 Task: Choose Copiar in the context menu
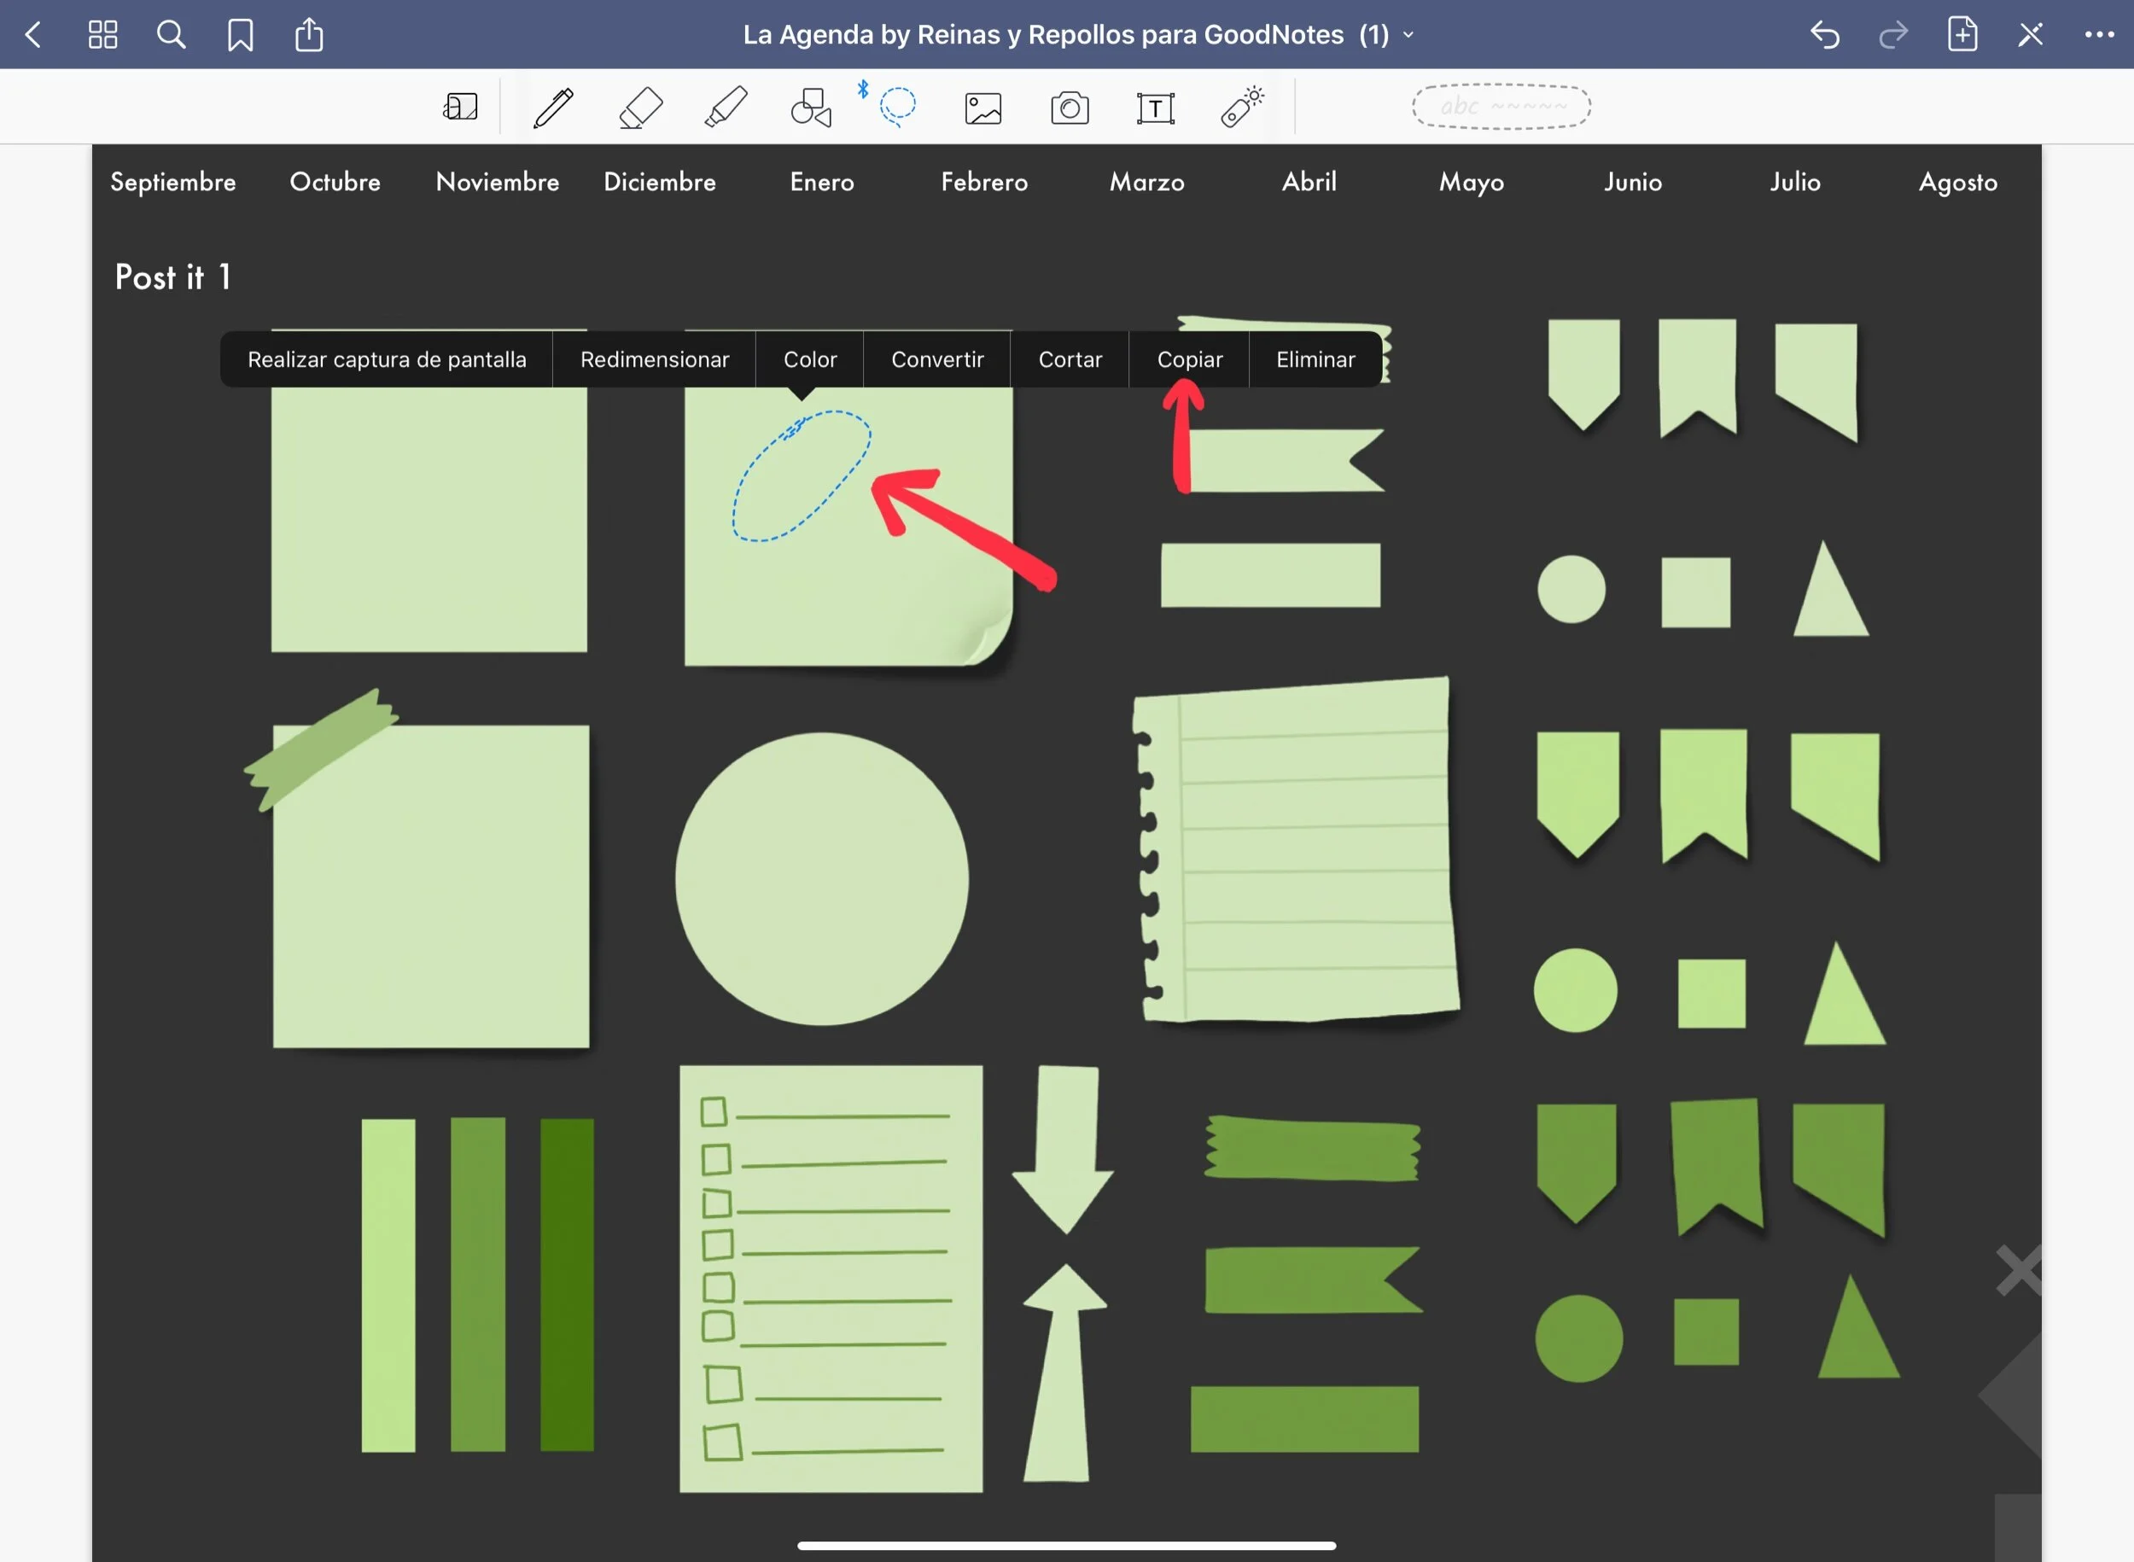(1189, 359)
